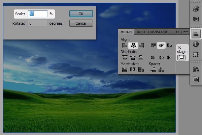
Task: Collapse the panel with the double-arrow icon
Action: click(177, 32)
